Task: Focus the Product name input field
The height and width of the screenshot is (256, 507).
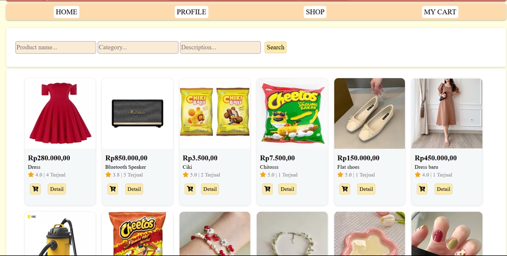Action: (55, 48)
